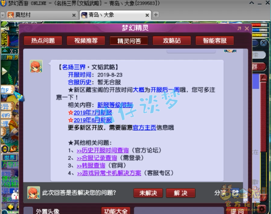Open the 新服等级限制 link

click(x=115, y=105)
